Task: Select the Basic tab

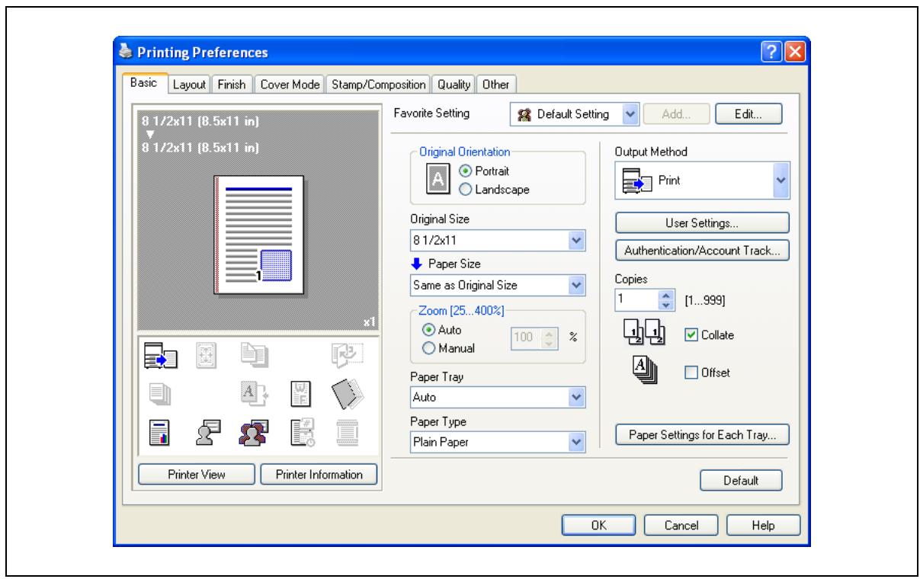Action: 146,83
